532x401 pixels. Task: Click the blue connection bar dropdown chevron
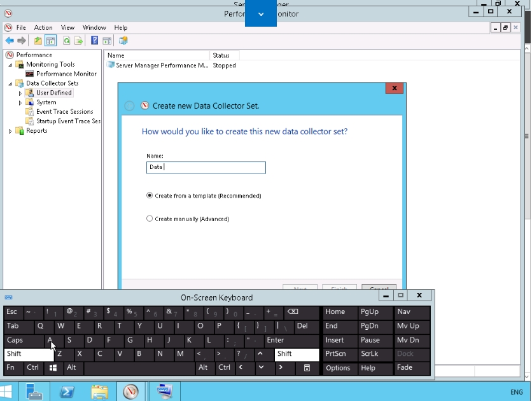click(260, 14)
